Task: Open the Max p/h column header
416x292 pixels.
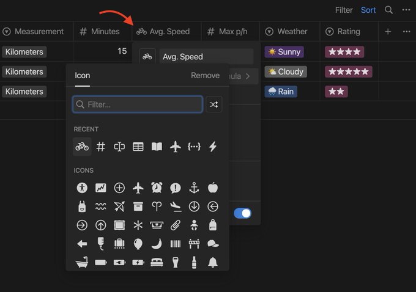Action: point(230,32)
